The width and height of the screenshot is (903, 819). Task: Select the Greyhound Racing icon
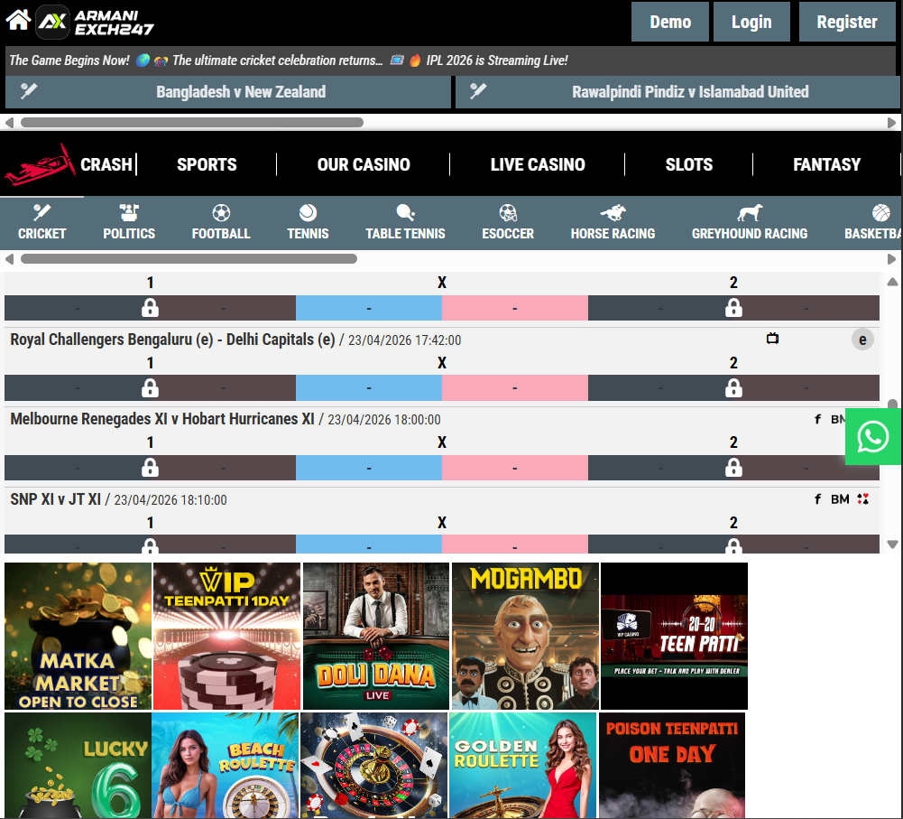750,213
